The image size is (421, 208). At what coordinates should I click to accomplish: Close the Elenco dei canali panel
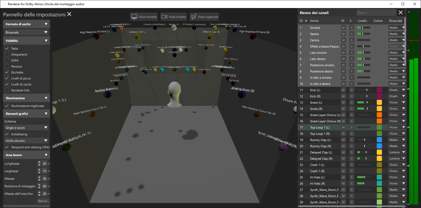click(401, 12)
